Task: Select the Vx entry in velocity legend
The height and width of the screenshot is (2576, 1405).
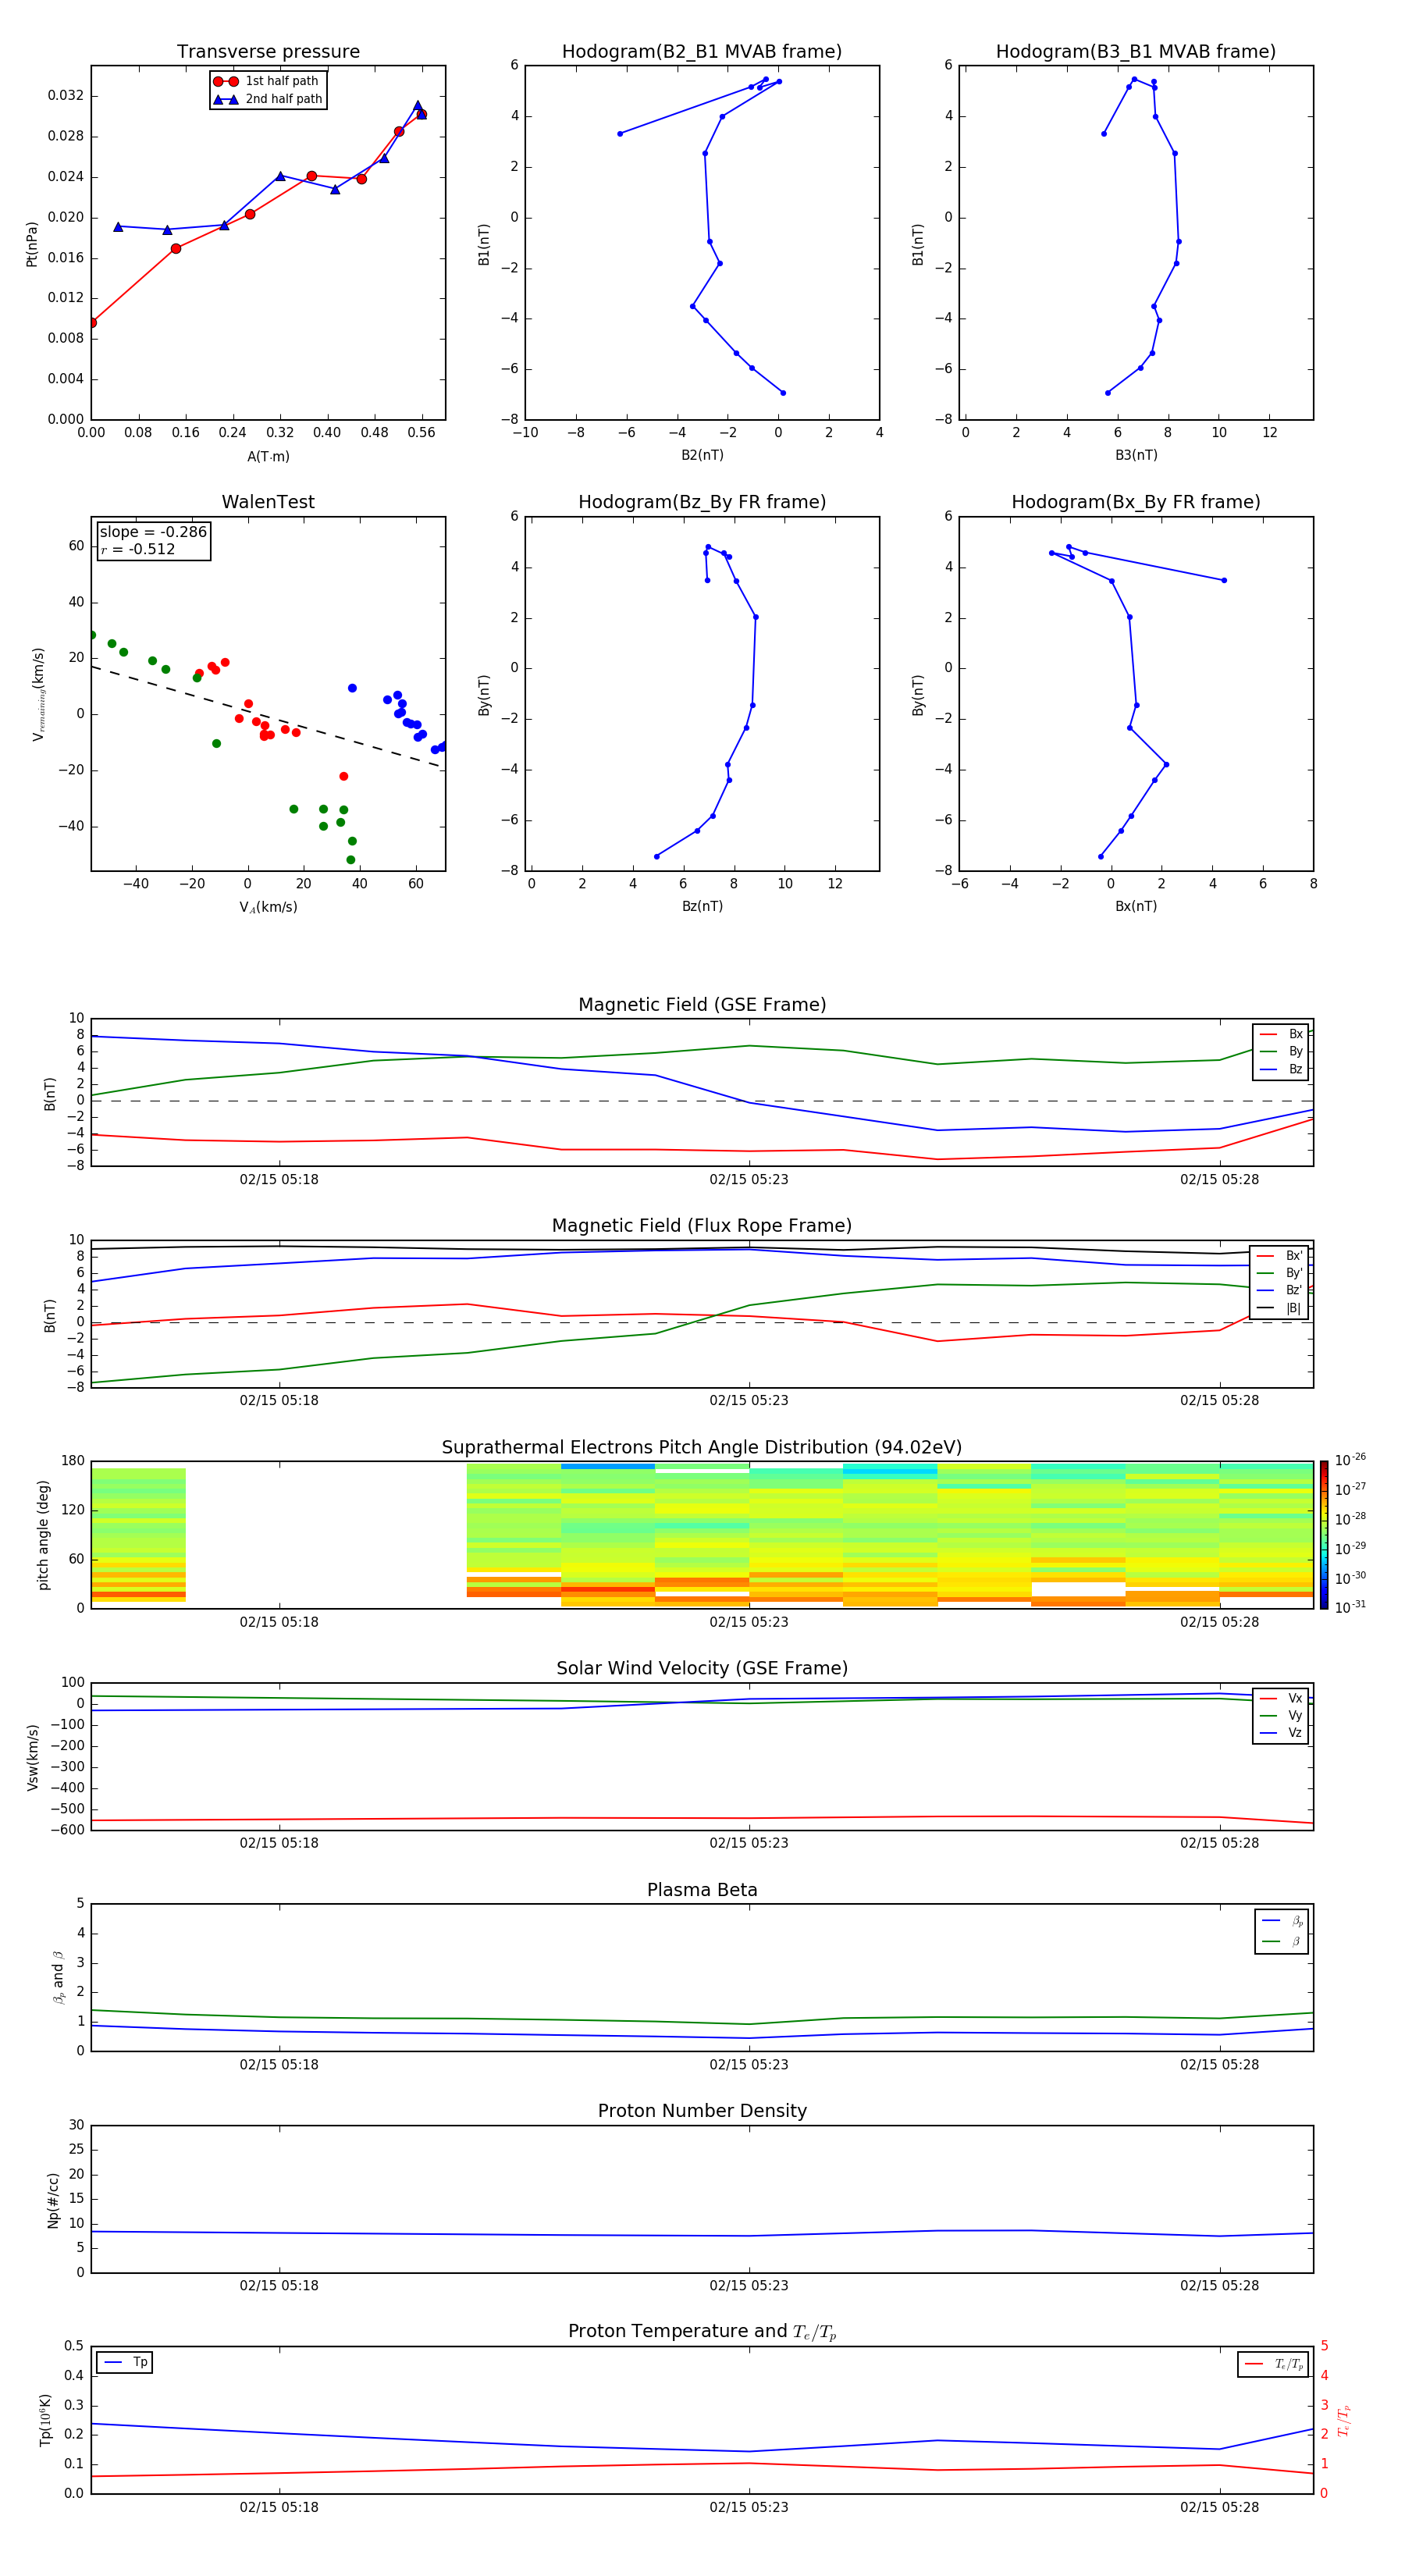Action: click(x=1281, y=1698)
